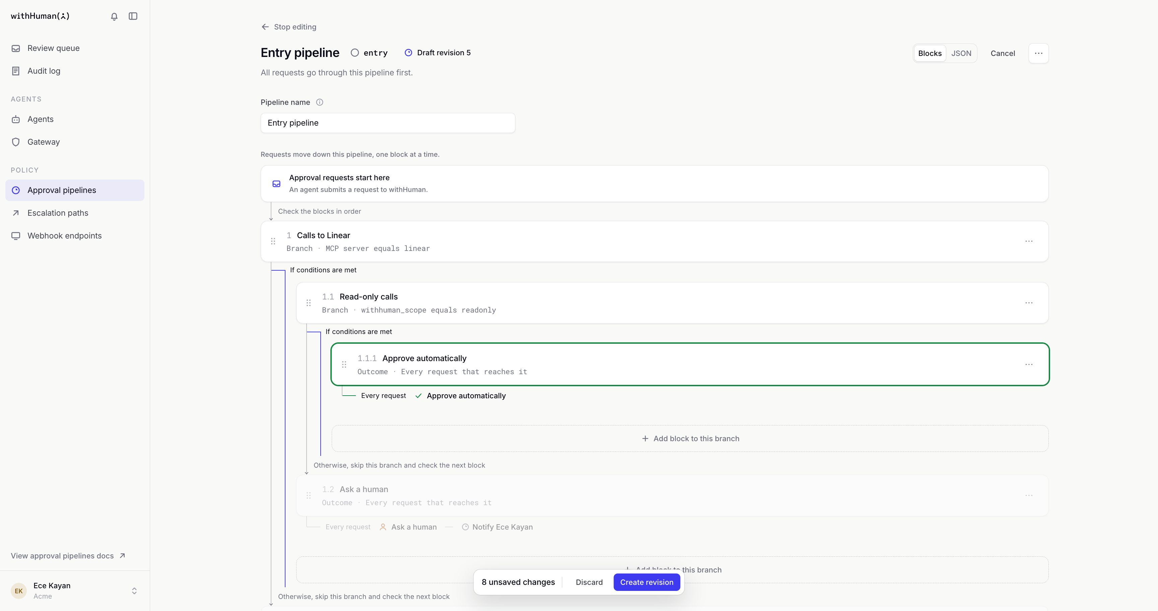The height and width of the screenshot is (611, 1158).
Task: Click the Draft revision 5 clock icon
Action: [x=408, y=53]
